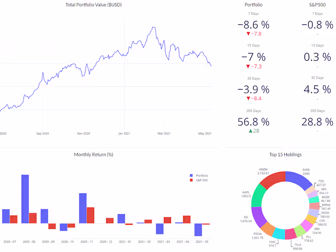Click the Top 15 Holdings title
The width and height of the screenshot is (336, 252).
point(285,155)
